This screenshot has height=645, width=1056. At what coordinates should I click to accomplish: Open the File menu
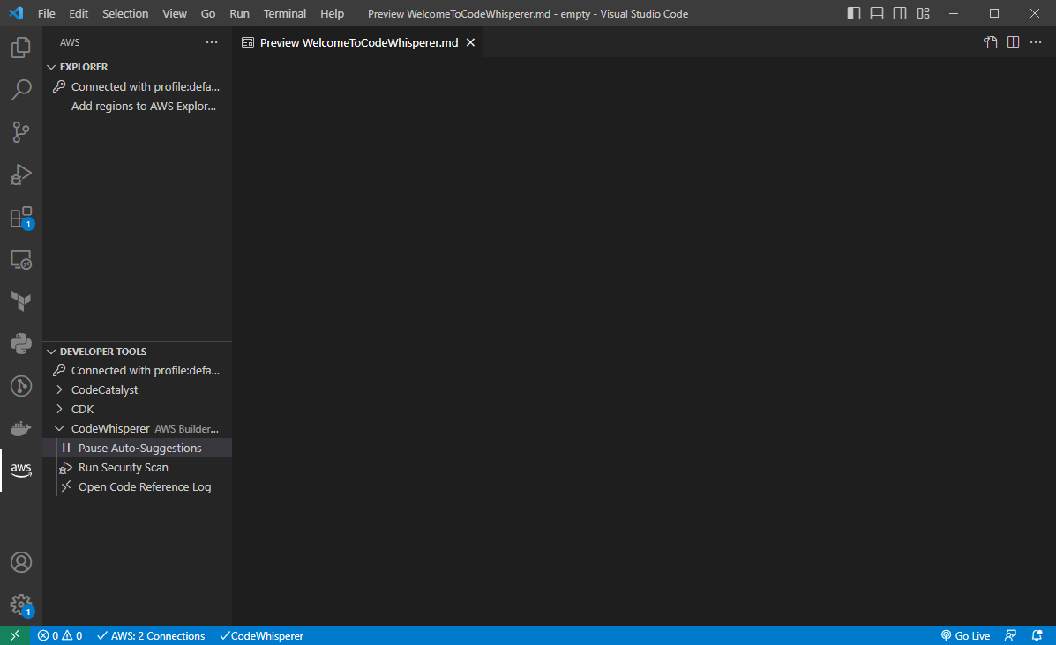pyautogui.click(x=47, y=13)
